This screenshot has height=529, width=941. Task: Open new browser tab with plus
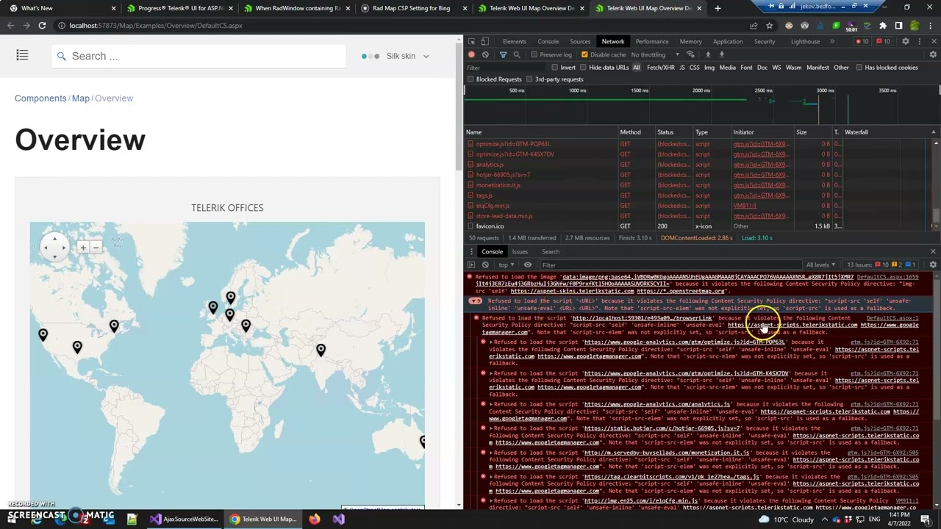[x=718, y=8]
